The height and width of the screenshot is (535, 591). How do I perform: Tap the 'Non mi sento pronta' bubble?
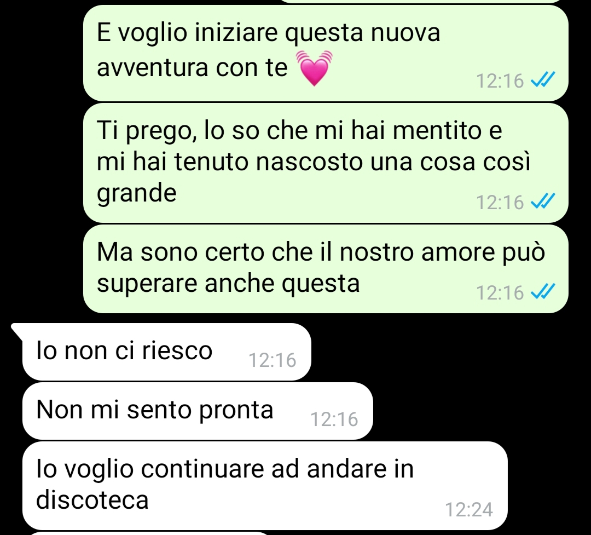tap(198, 411)
